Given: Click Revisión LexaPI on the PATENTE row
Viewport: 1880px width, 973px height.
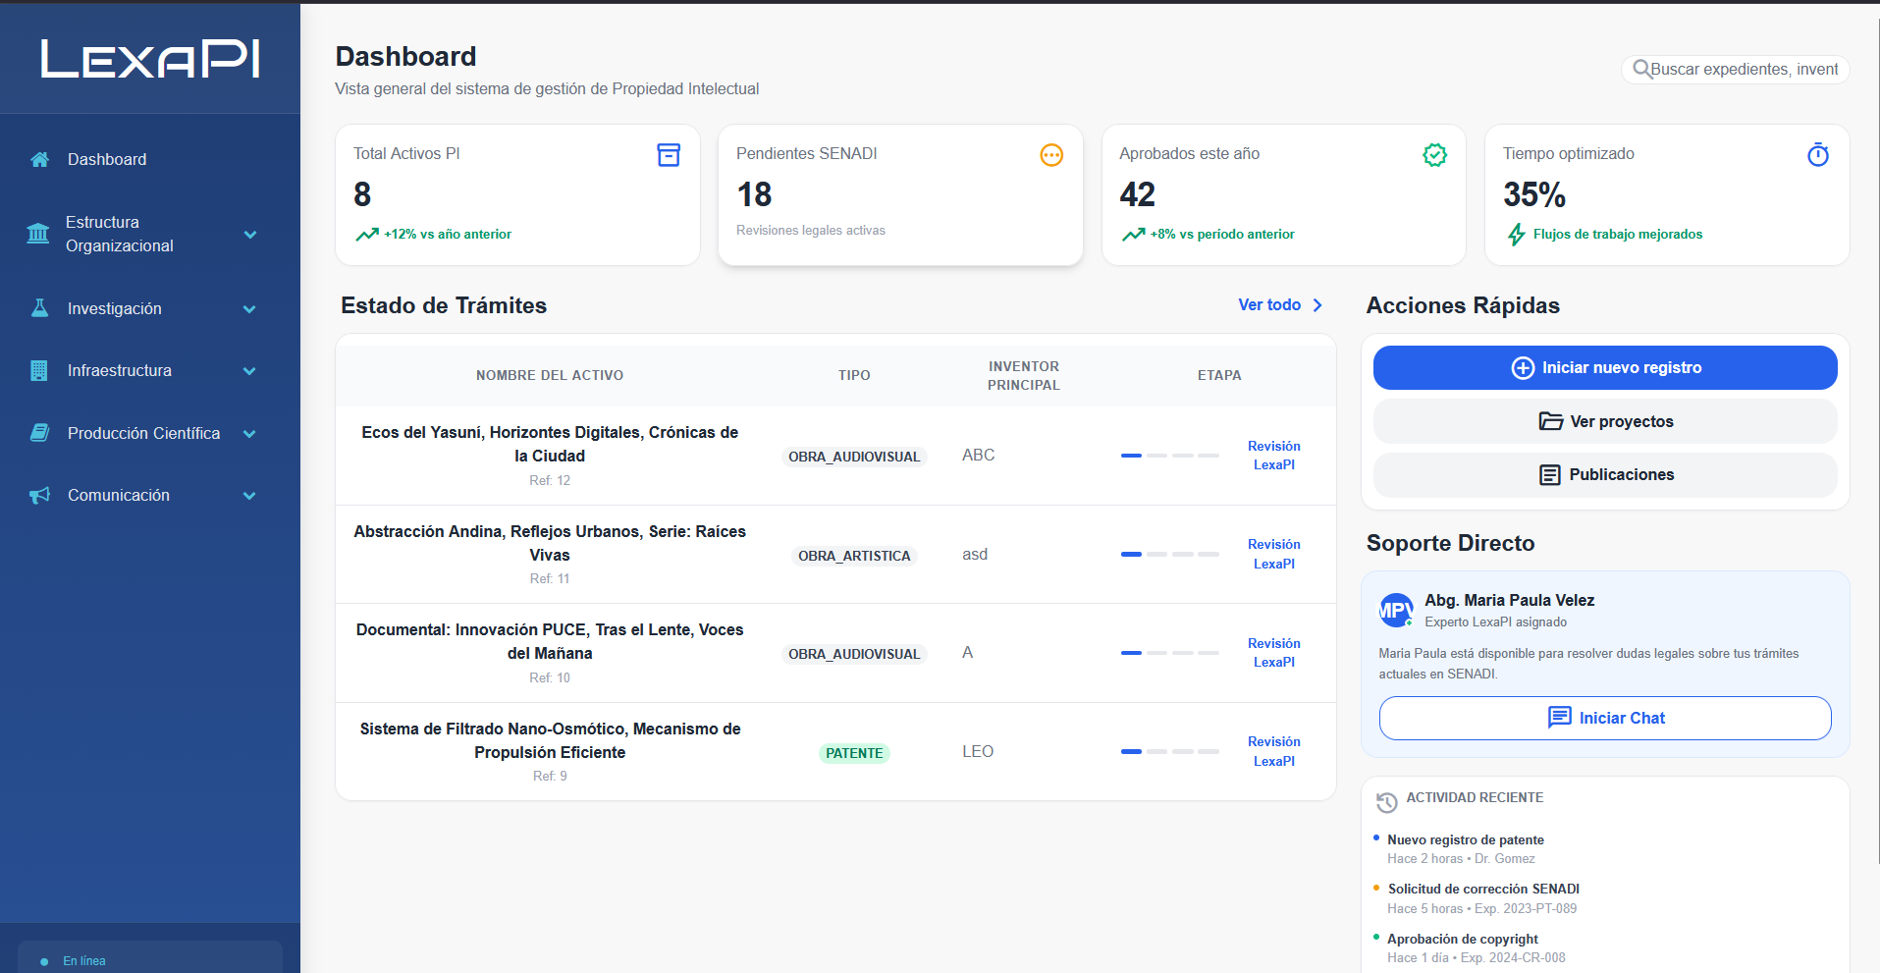Looking at the screenshot, I should point(1273,751).
